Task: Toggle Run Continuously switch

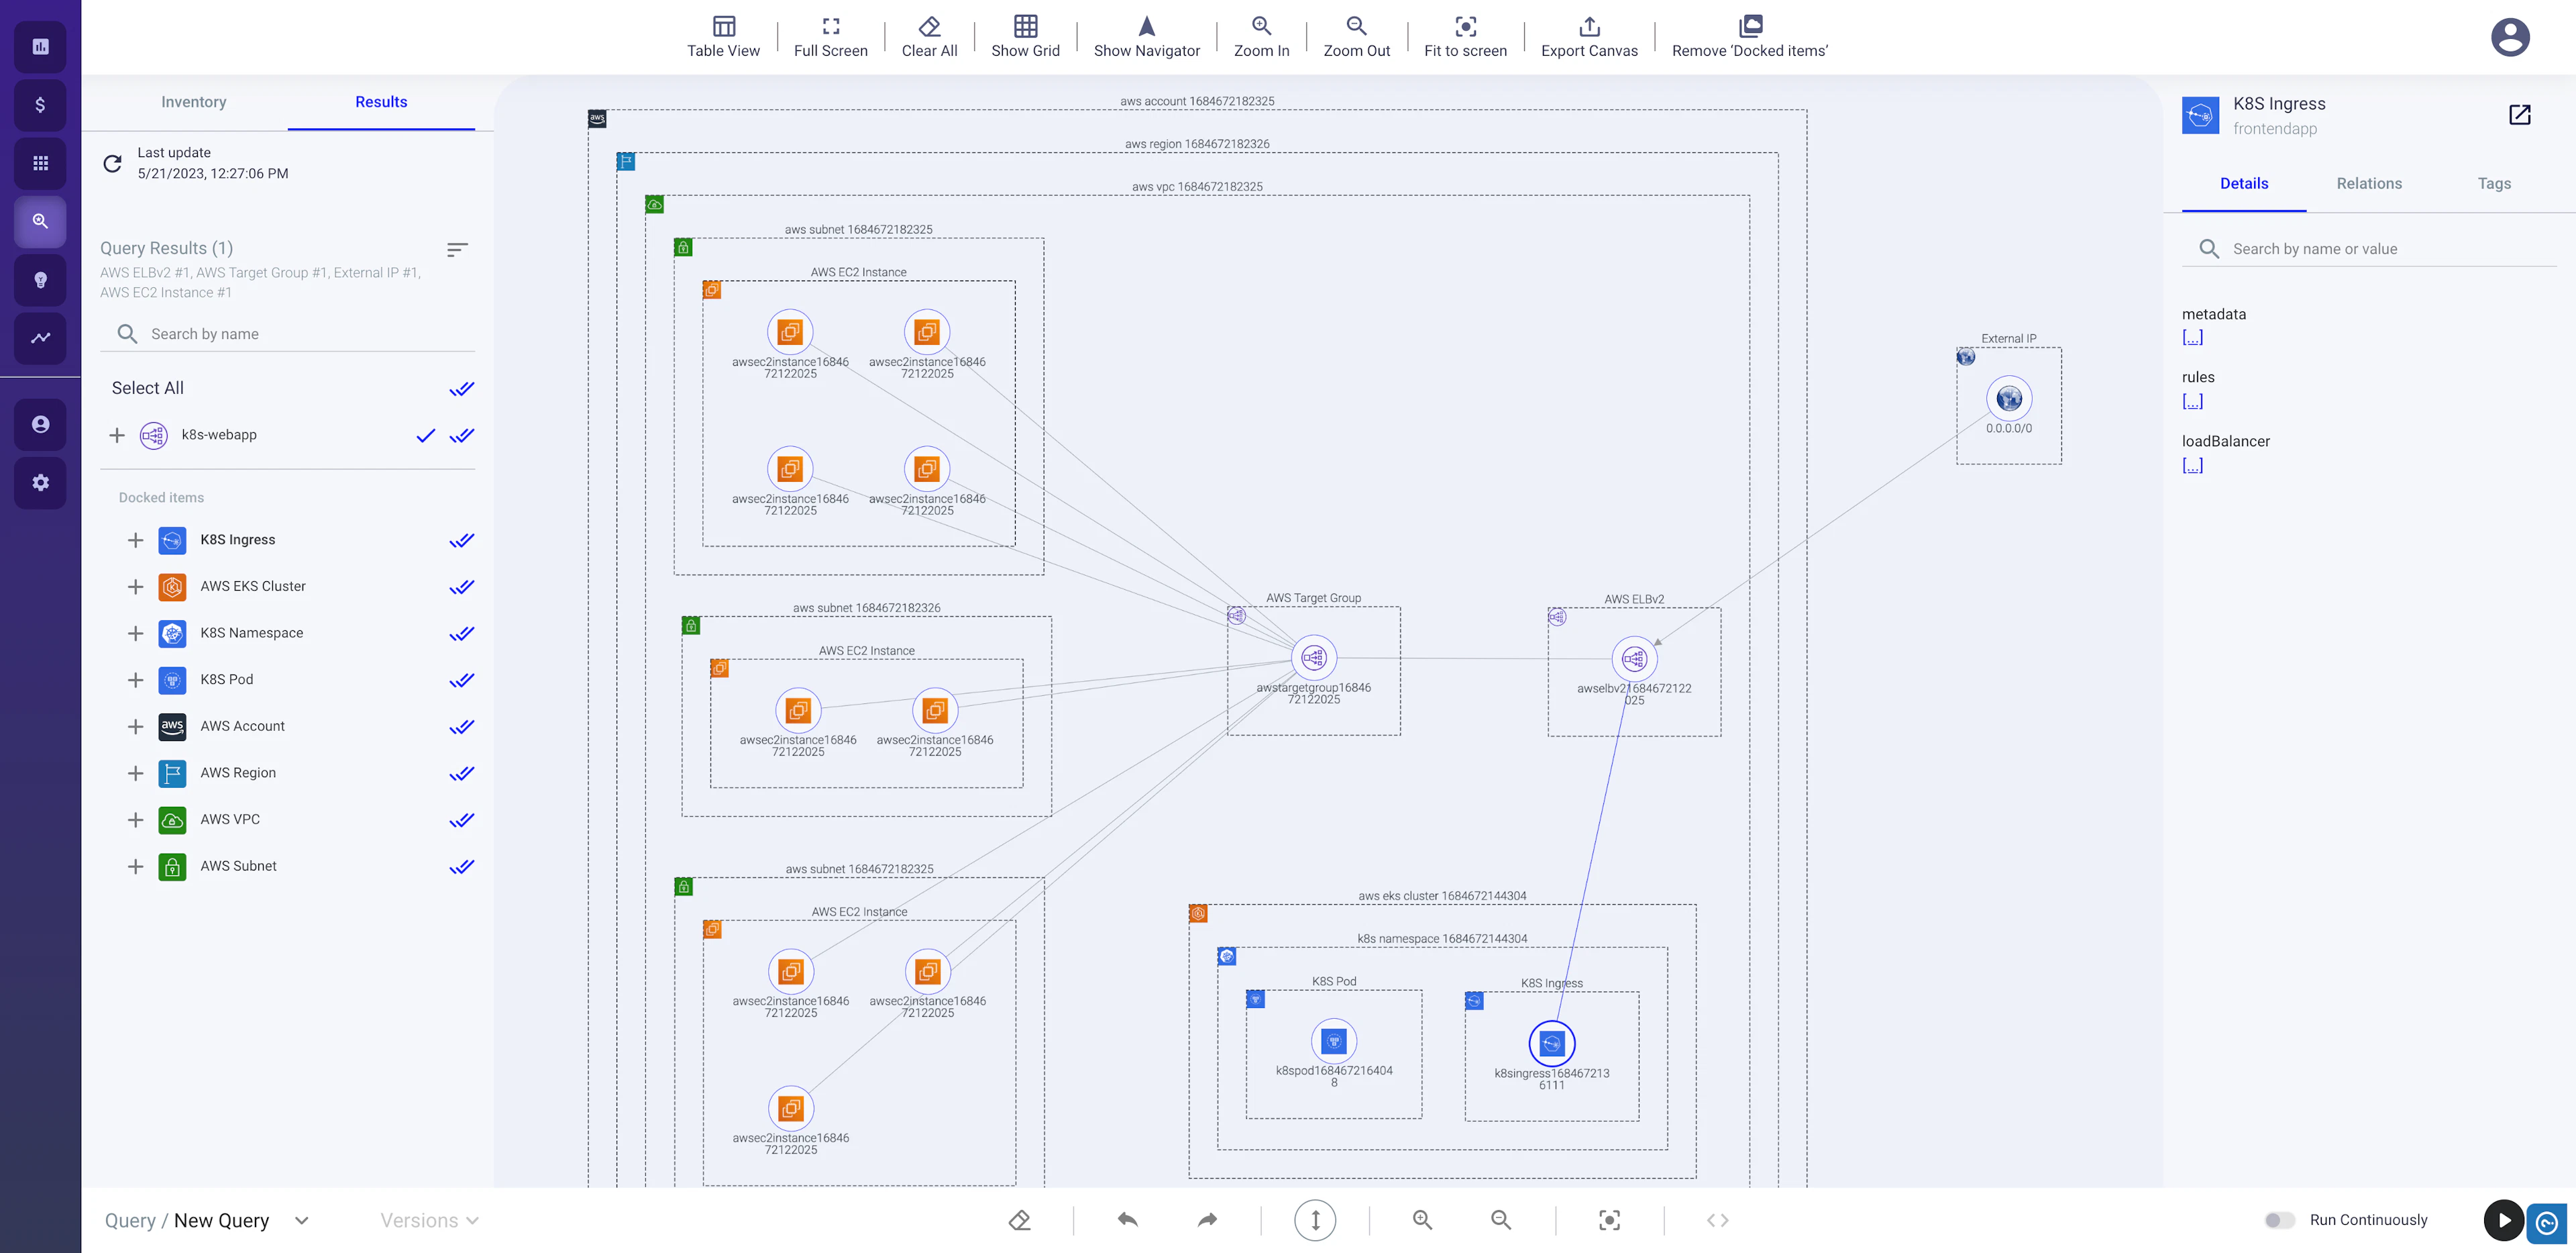Action: click(x=2281, y=1220)
